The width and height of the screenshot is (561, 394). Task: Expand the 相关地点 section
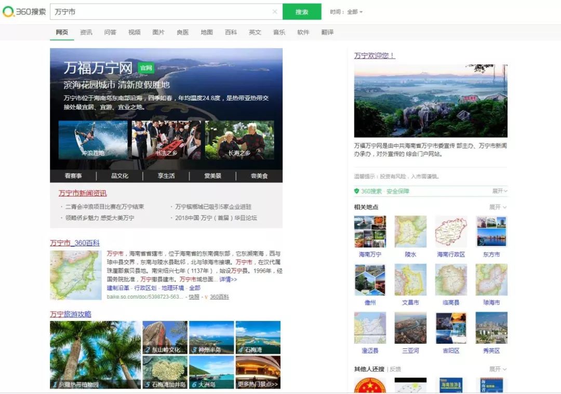click(498, 207)
